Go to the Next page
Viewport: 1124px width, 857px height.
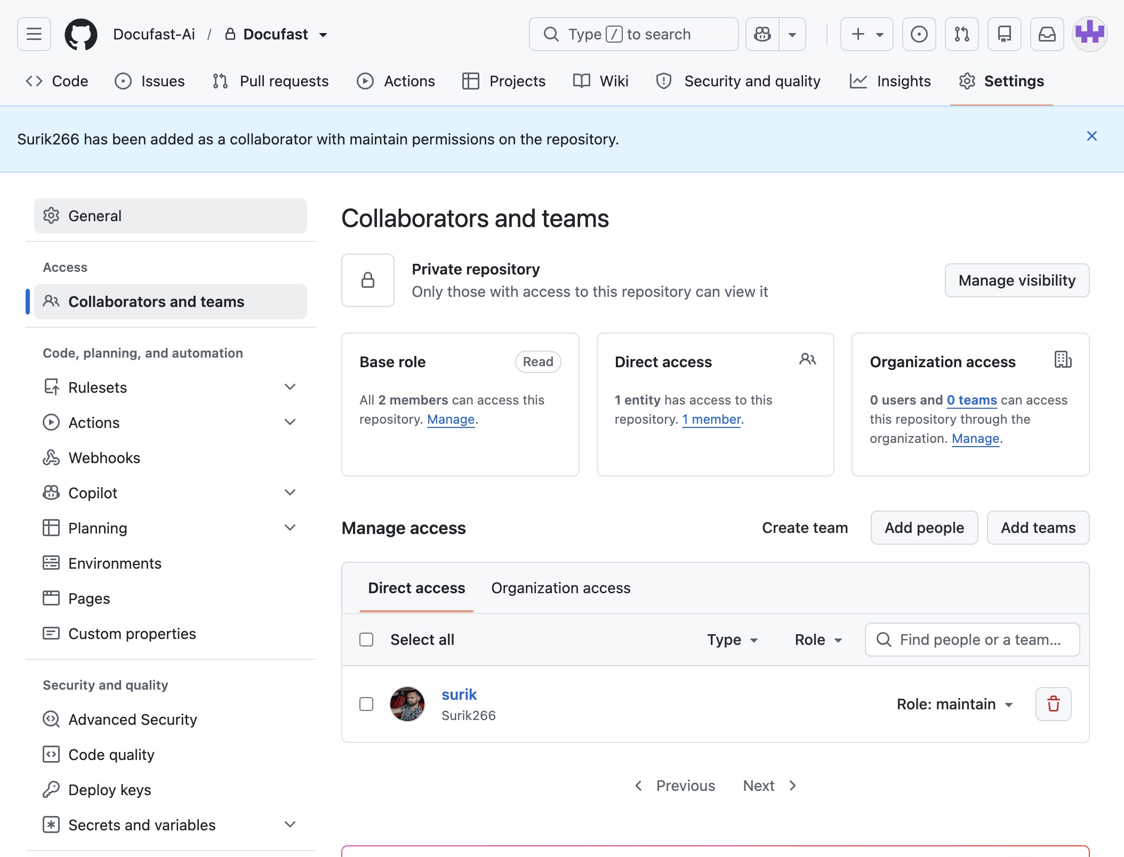tap(770, 786)
